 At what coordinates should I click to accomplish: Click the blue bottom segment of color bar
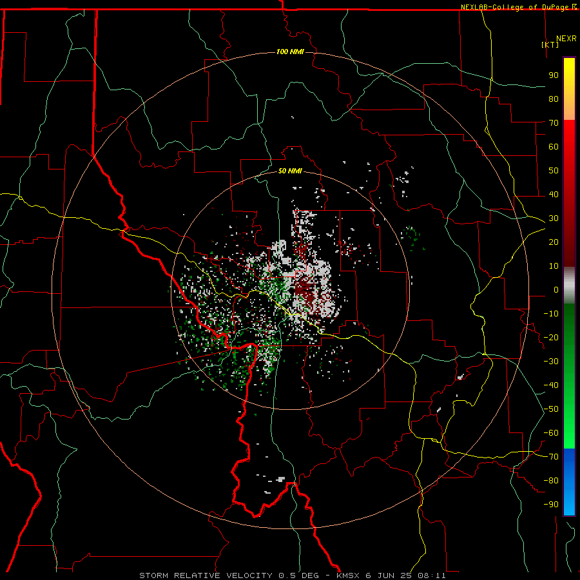[569, 481]
